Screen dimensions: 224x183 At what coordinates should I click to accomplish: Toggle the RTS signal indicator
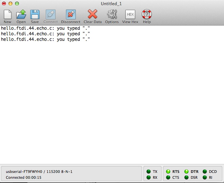(x=168, y=172)
